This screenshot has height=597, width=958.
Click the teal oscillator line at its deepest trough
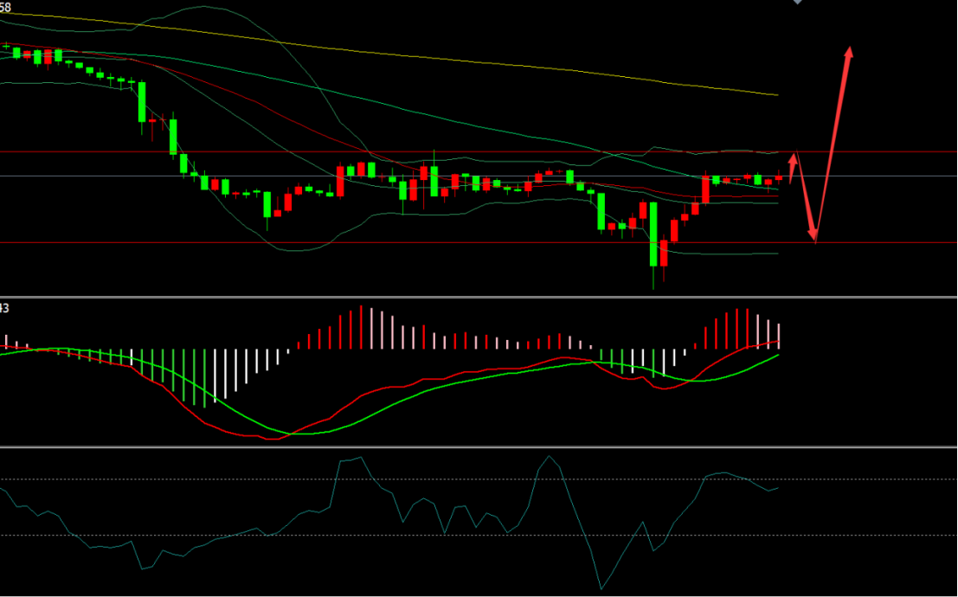click(601, 588)
